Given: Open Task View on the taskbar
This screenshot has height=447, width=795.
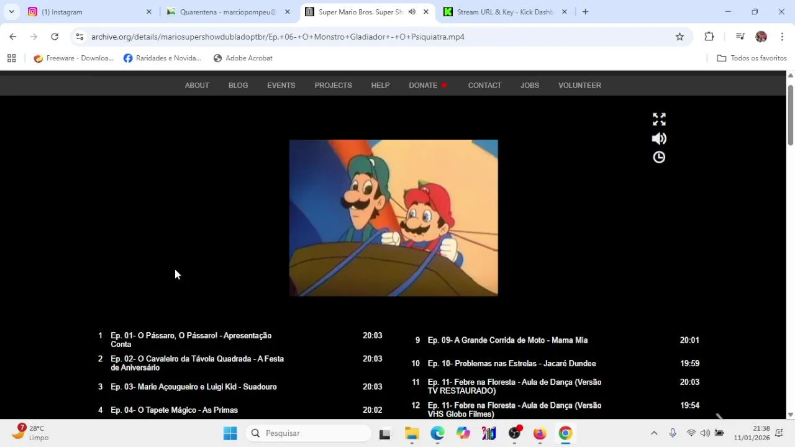Looking at the screenshot, I should tap(384, 433).
